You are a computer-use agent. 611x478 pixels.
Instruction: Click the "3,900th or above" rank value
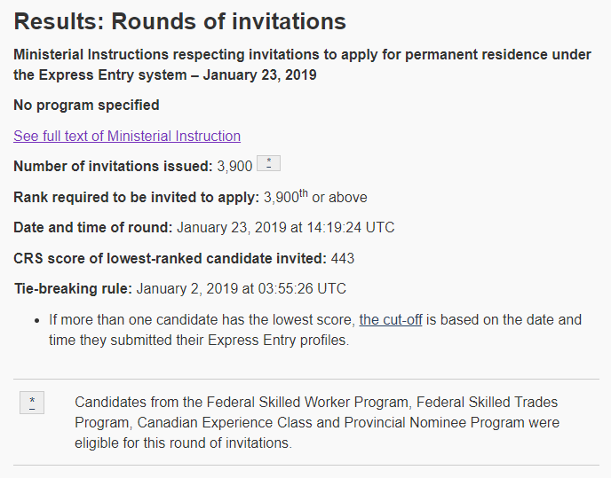315,197
